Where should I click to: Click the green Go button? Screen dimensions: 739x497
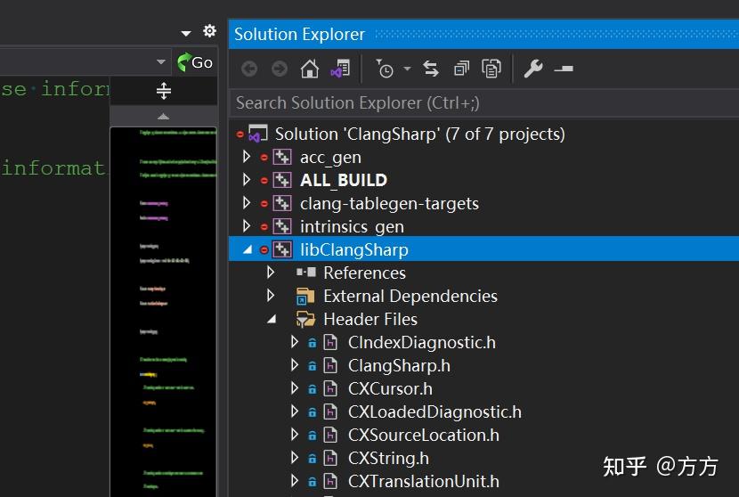tap(195, 62)
